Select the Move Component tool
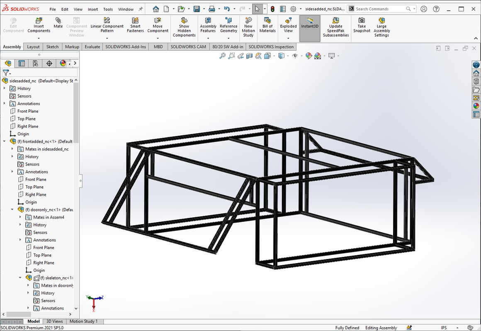Image resolution: width=481 pixels, height=331 pixels. 158,25
